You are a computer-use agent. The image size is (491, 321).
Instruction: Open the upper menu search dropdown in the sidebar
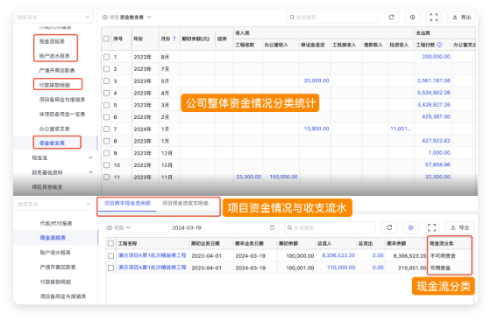53,17
